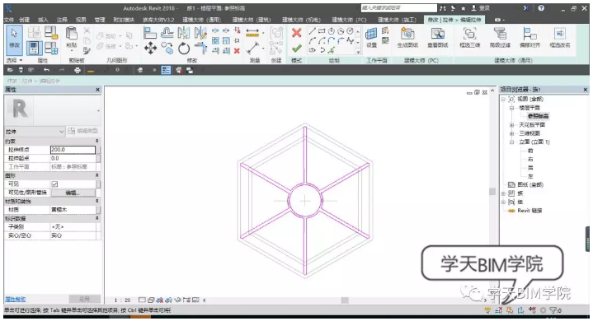Click the Properties panel icon in ribbon
This screenshot has height=321, width=593.
(x=34, y=48)
